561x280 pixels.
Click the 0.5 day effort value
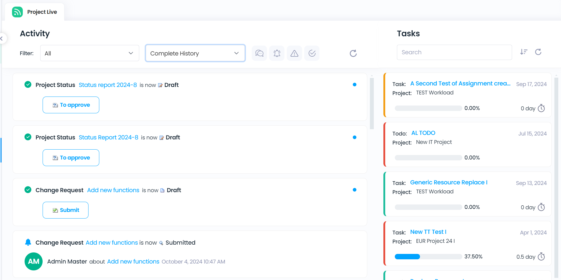(x=526, y=257)
